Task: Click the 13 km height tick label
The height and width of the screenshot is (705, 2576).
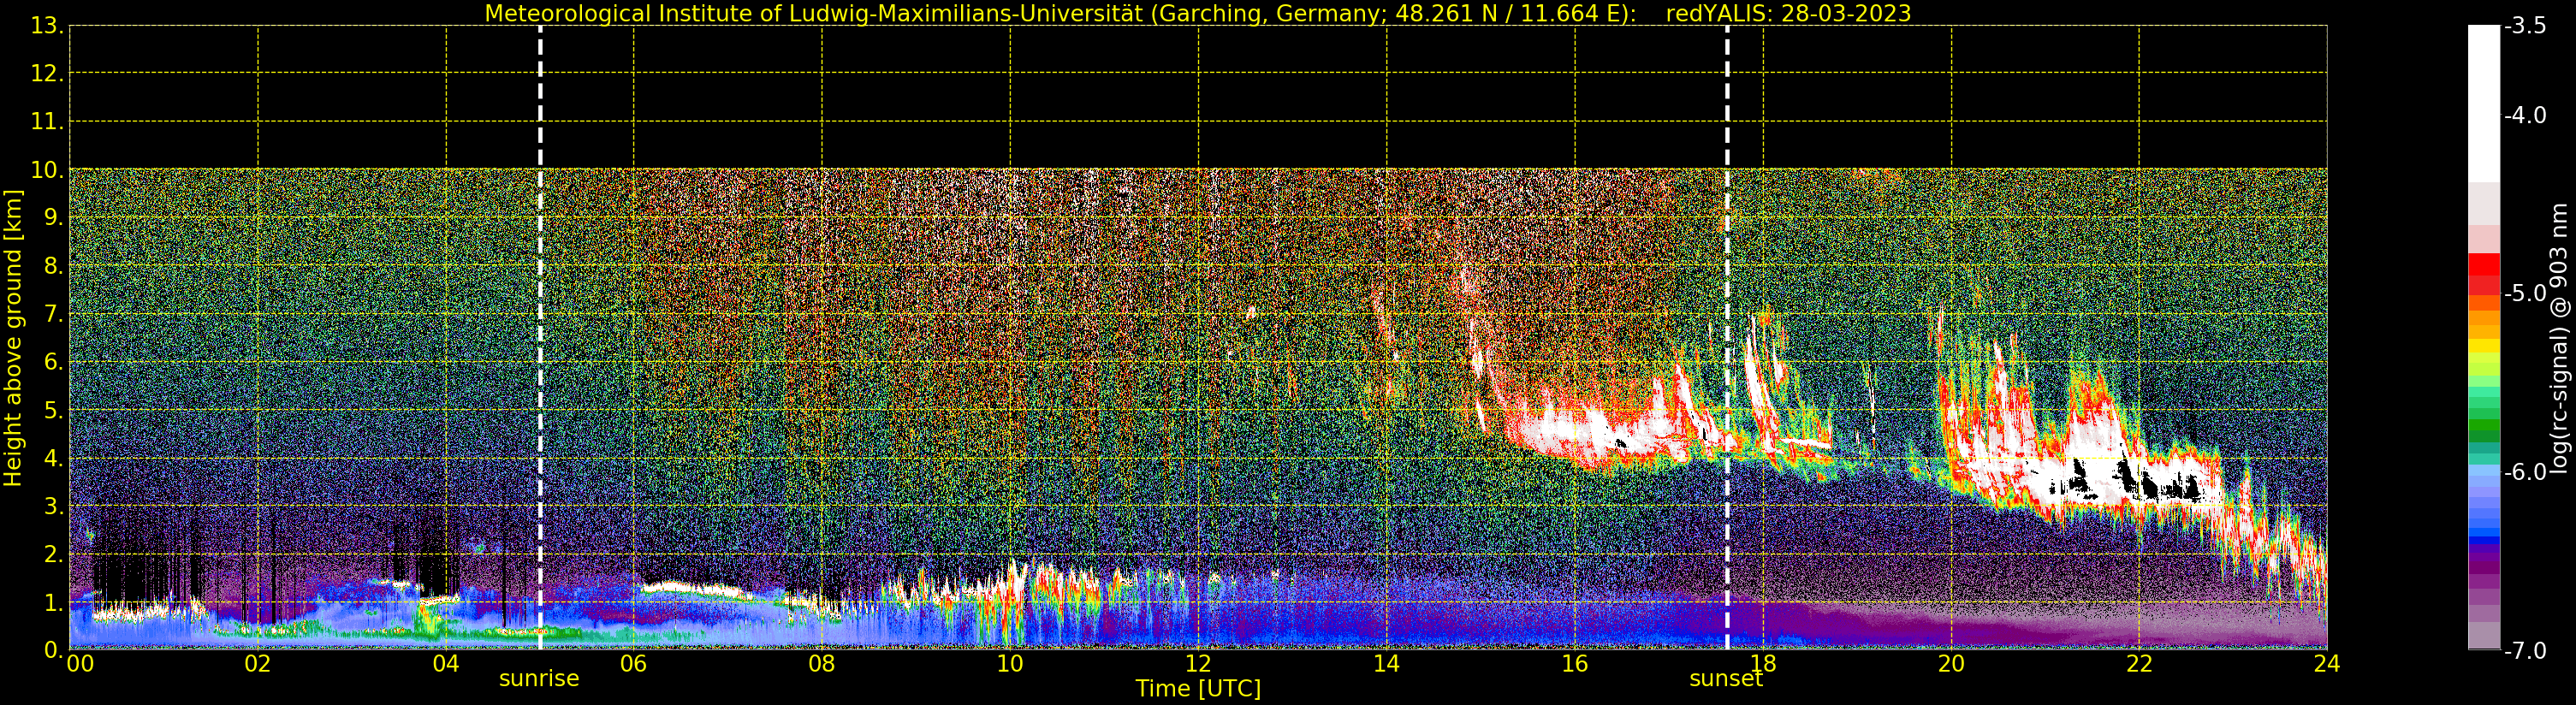Action: [47, 26]
